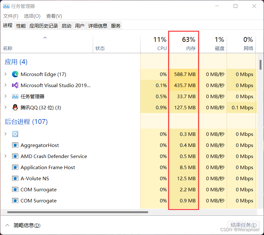
Task: Select the A-Volute NS process name
Action: pyautogui.click(x=35, y=178)
